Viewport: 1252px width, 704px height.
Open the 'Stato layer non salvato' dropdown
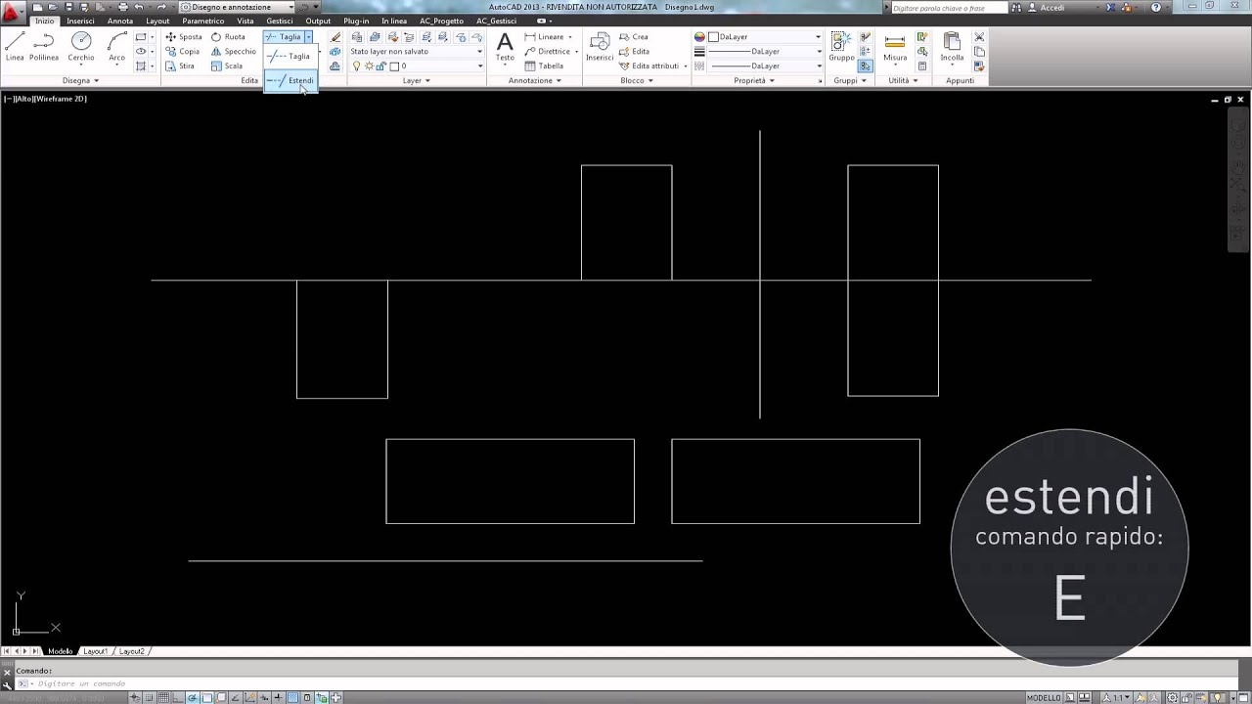pyautogui.click(x=417, y=51)
